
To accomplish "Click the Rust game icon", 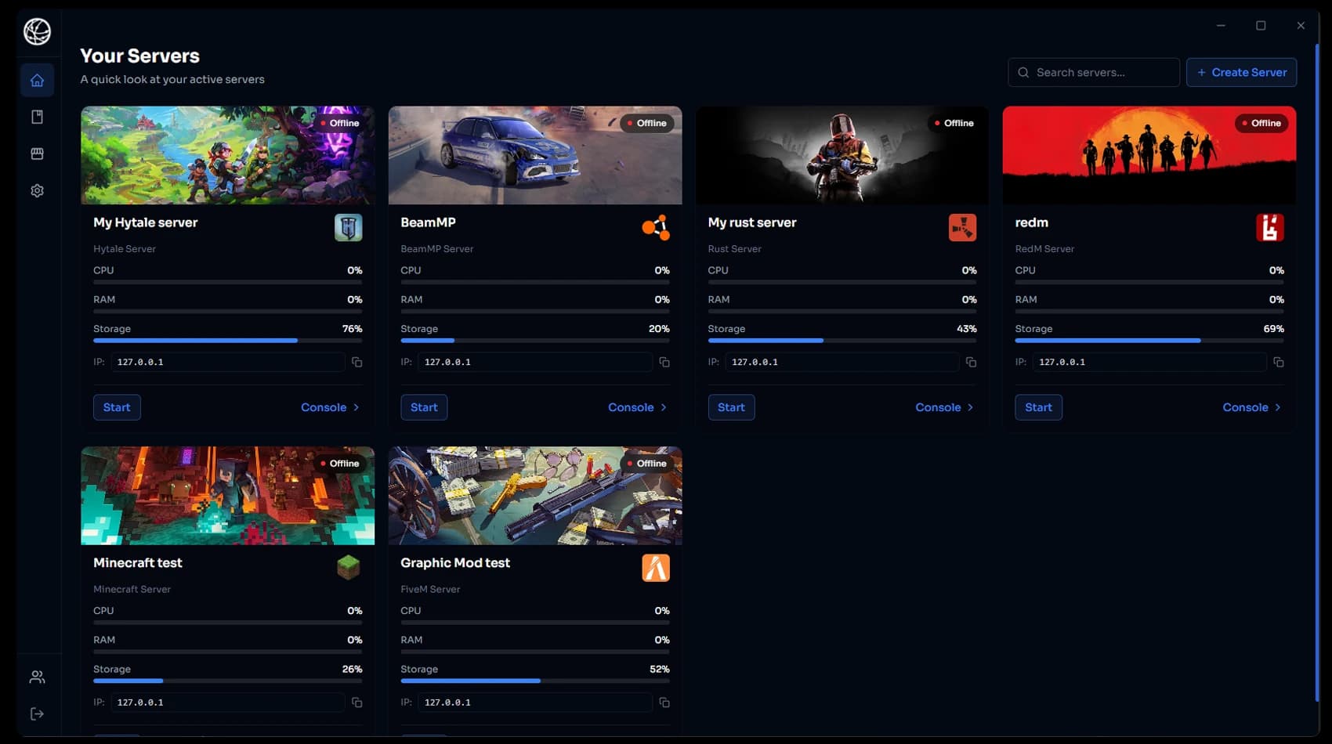I will [x=962, y=228].
